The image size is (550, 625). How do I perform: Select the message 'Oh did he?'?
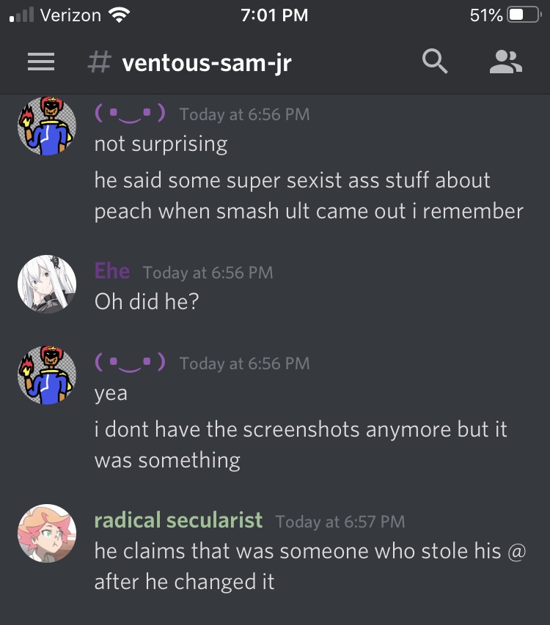[x=147, y=301]
